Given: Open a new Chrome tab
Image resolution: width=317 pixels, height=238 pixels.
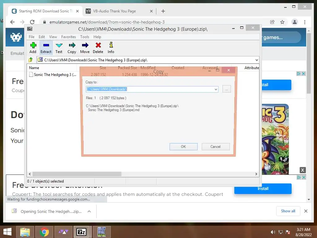Looking at the screenshot, I should click(x=163, y=11).
